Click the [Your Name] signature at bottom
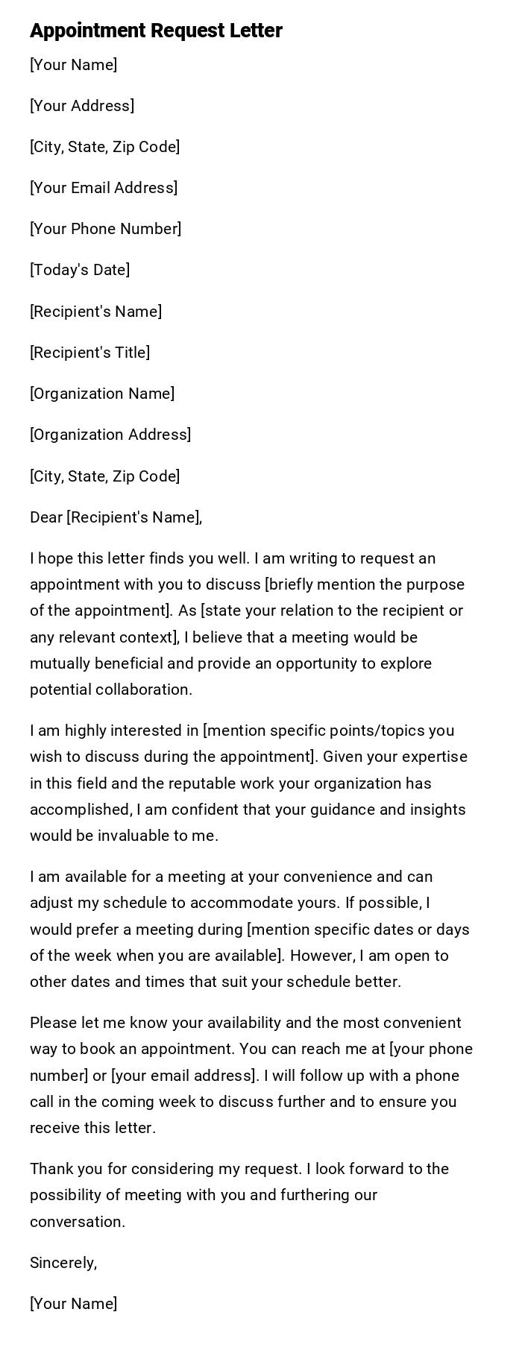Image resolution: width=522 pixels, height=1350 pixels. [x=73, y=1304]
